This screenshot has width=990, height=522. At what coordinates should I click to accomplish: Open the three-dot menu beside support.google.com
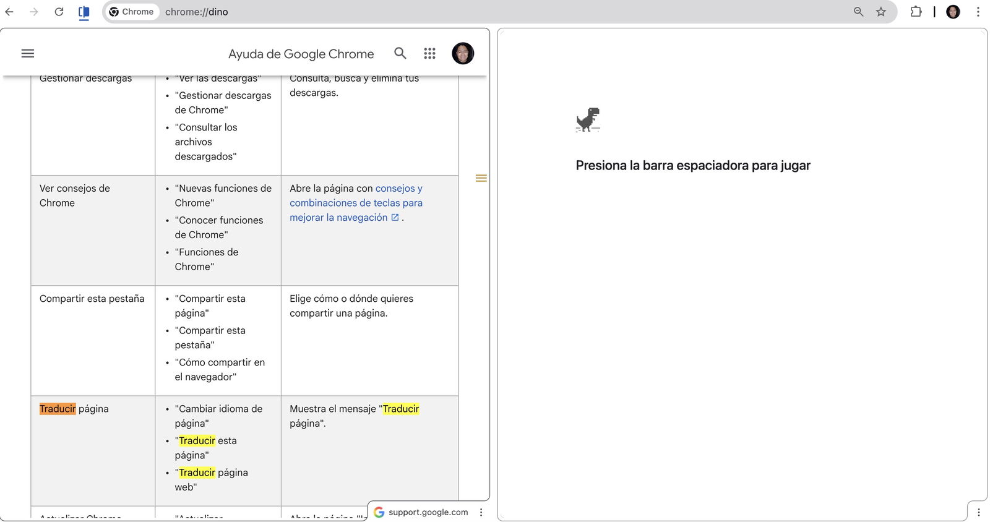tap(481, 512)
